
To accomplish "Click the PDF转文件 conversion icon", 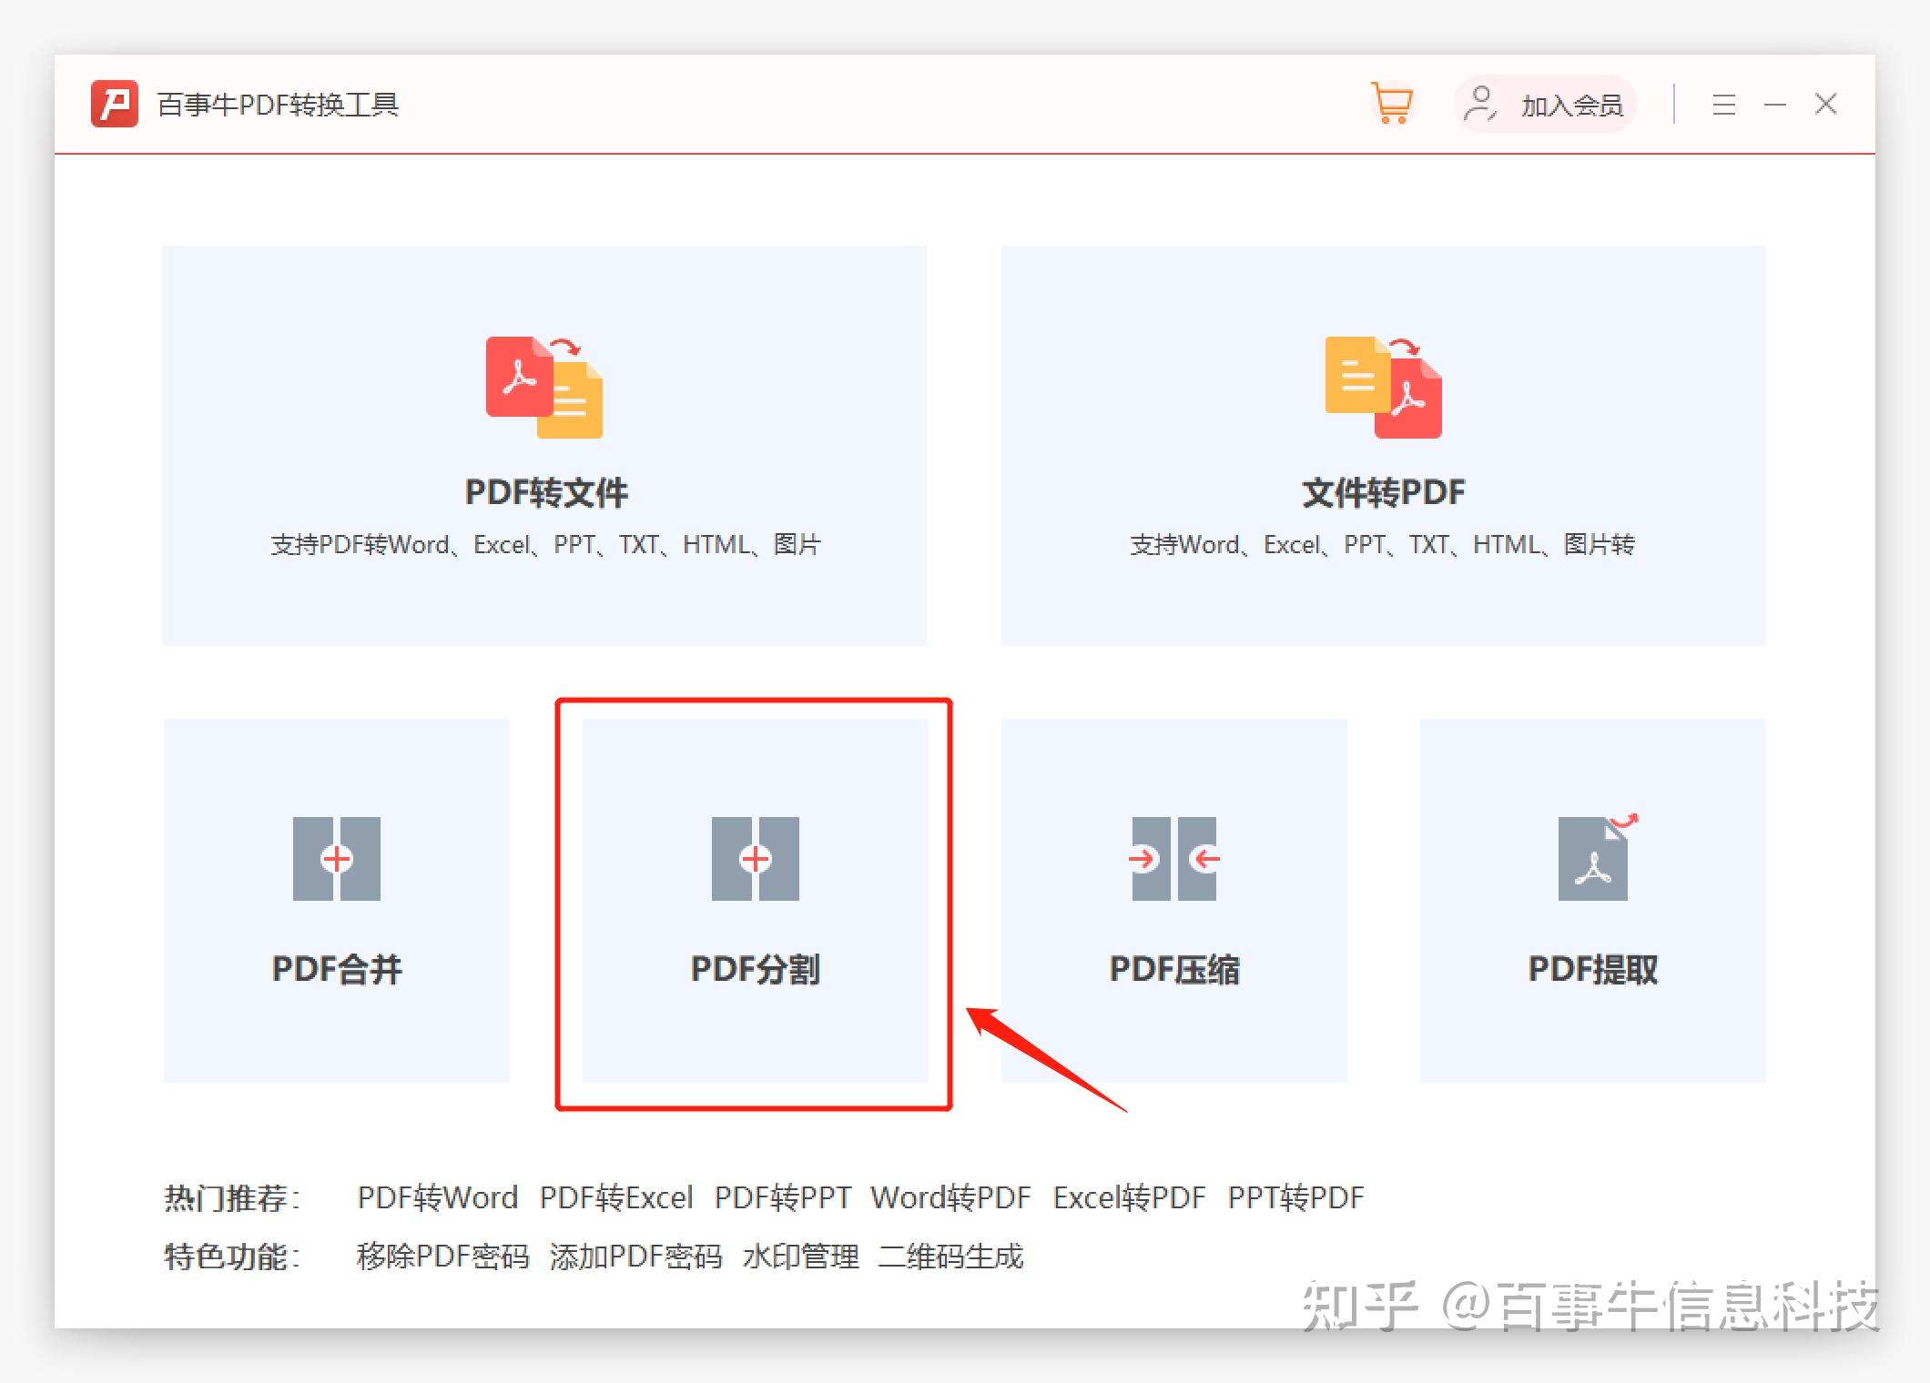I will pyautogui.click(x=544, y=389).
